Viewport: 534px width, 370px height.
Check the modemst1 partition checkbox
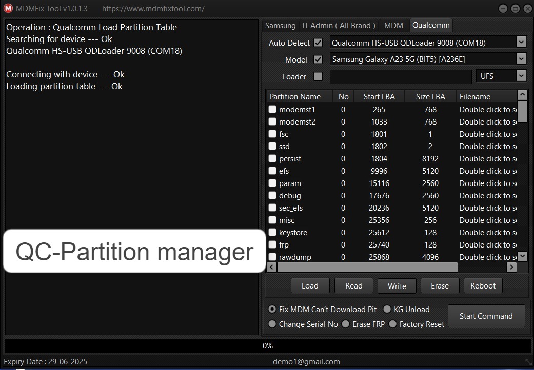272,109
